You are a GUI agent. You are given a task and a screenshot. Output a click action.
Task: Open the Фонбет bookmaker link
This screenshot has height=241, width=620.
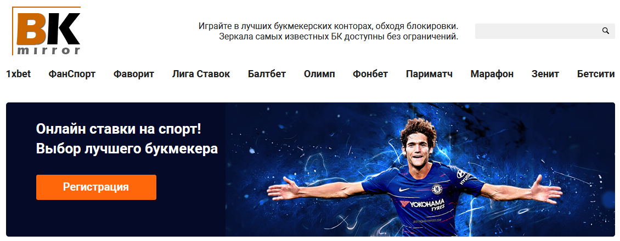(370, 74)
